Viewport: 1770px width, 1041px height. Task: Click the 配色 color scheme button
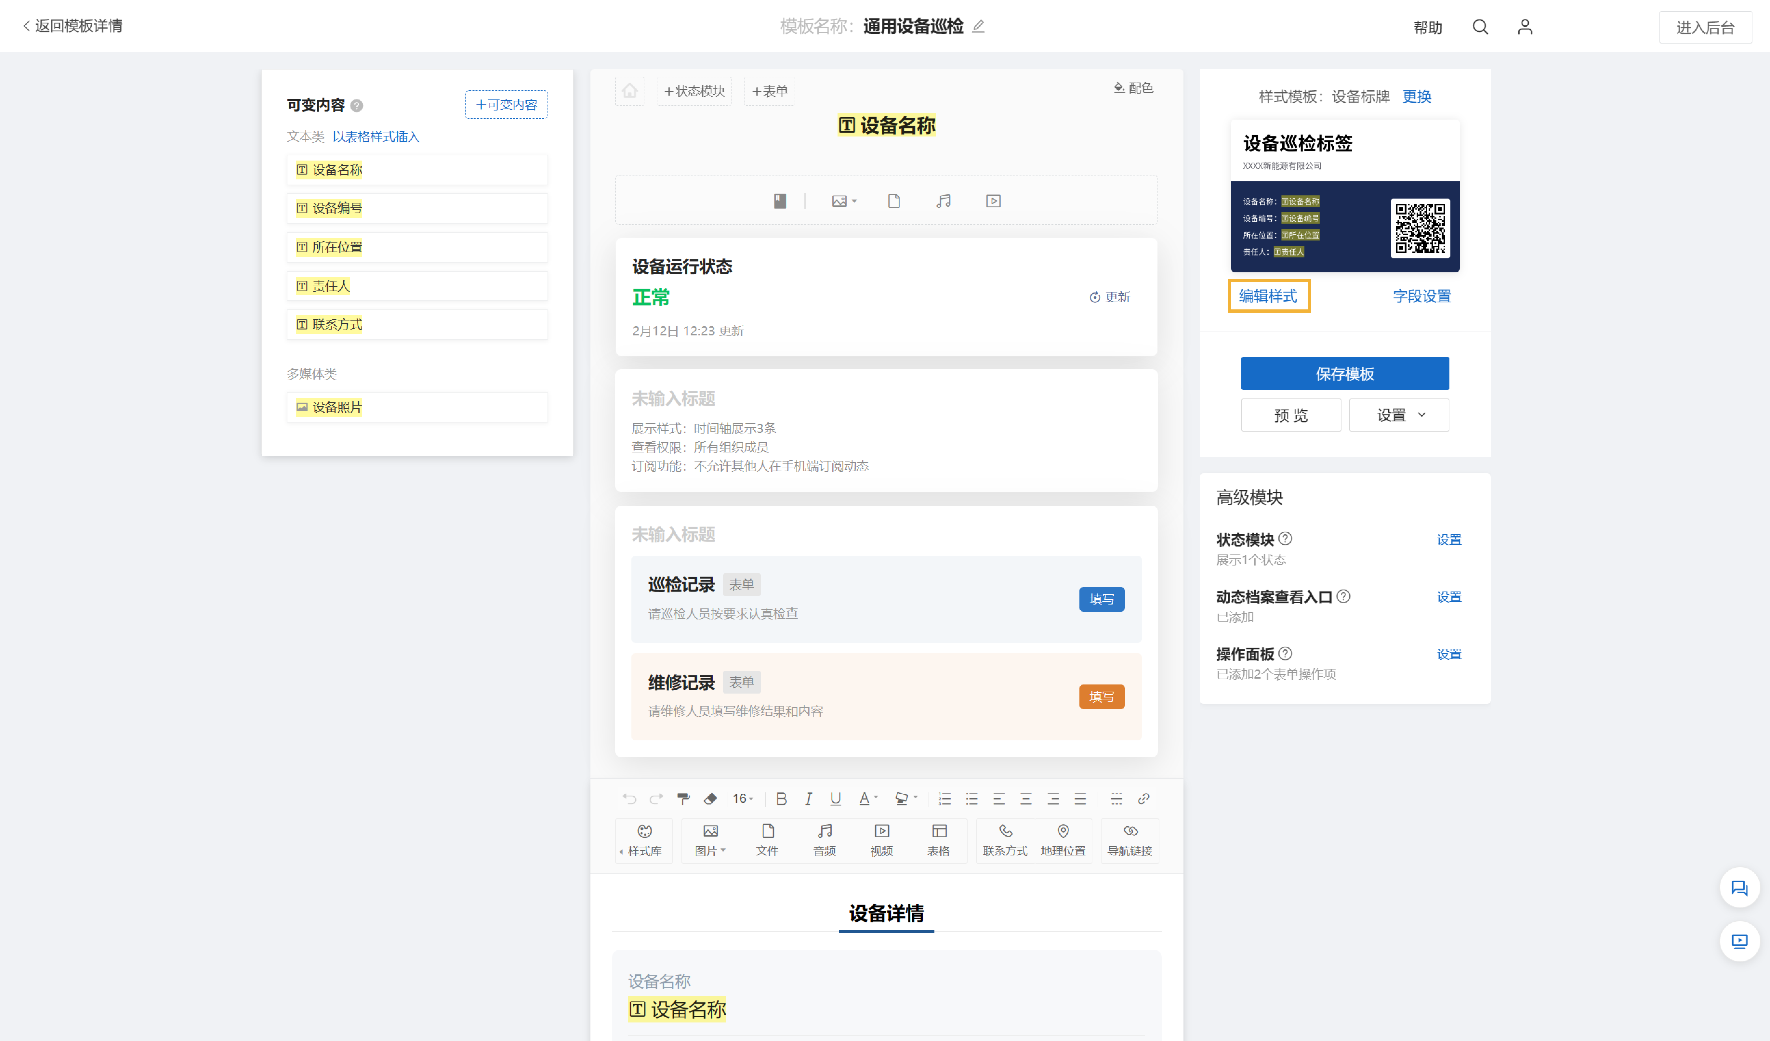click(x=1134, y=88)
